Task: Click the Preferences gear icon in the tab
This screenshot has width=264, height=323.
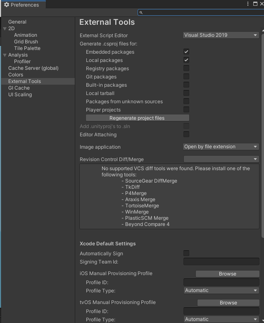Action: (6, 5)
